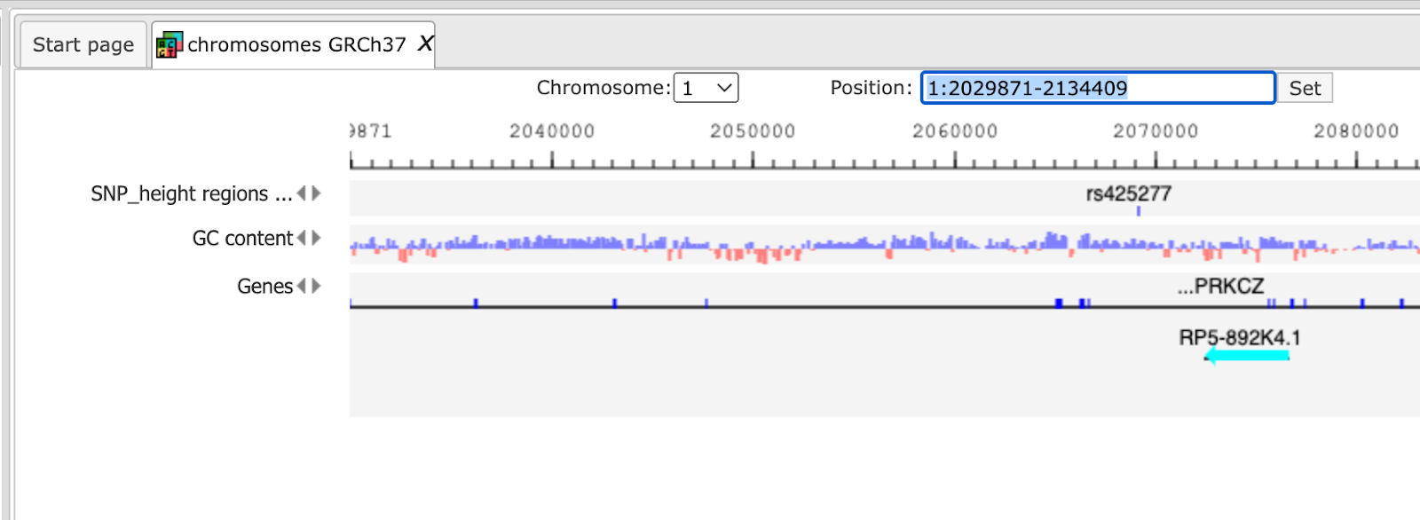The image size is (1420, 520).
Task: Click ruler position 2060000
Action: 955,131
